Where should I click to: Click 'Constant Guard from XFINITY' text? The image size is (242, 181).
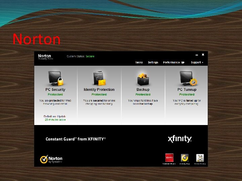pos(76,139)
